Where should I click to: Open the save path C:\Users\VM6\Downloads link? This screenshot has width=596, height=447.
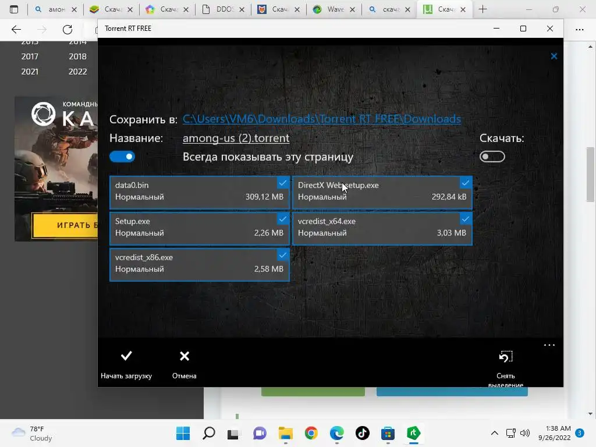point(321,119)
